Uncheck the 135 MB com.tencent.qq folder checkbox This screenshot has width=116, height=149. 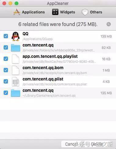[x=6, y=93]
